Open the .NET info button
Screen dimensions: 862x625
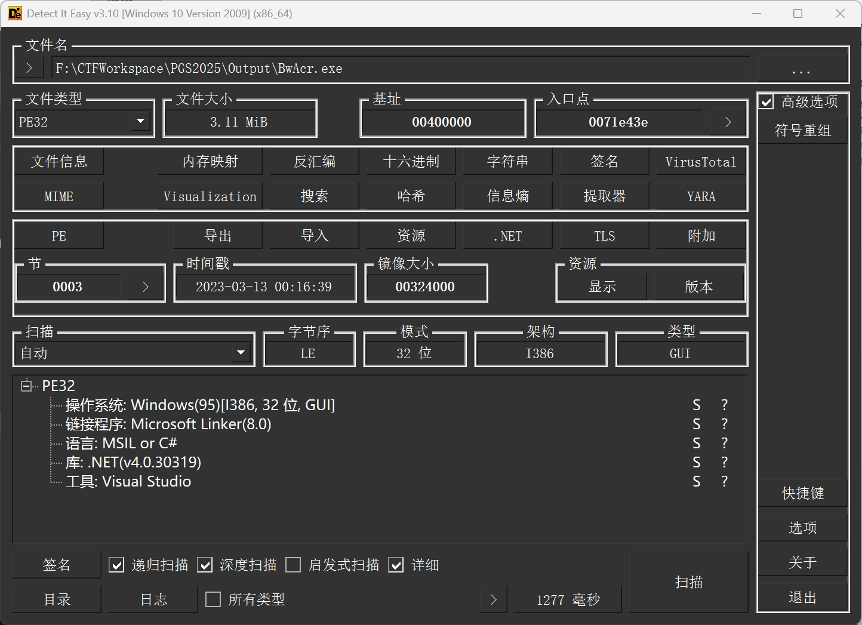[x=507, y=235]
